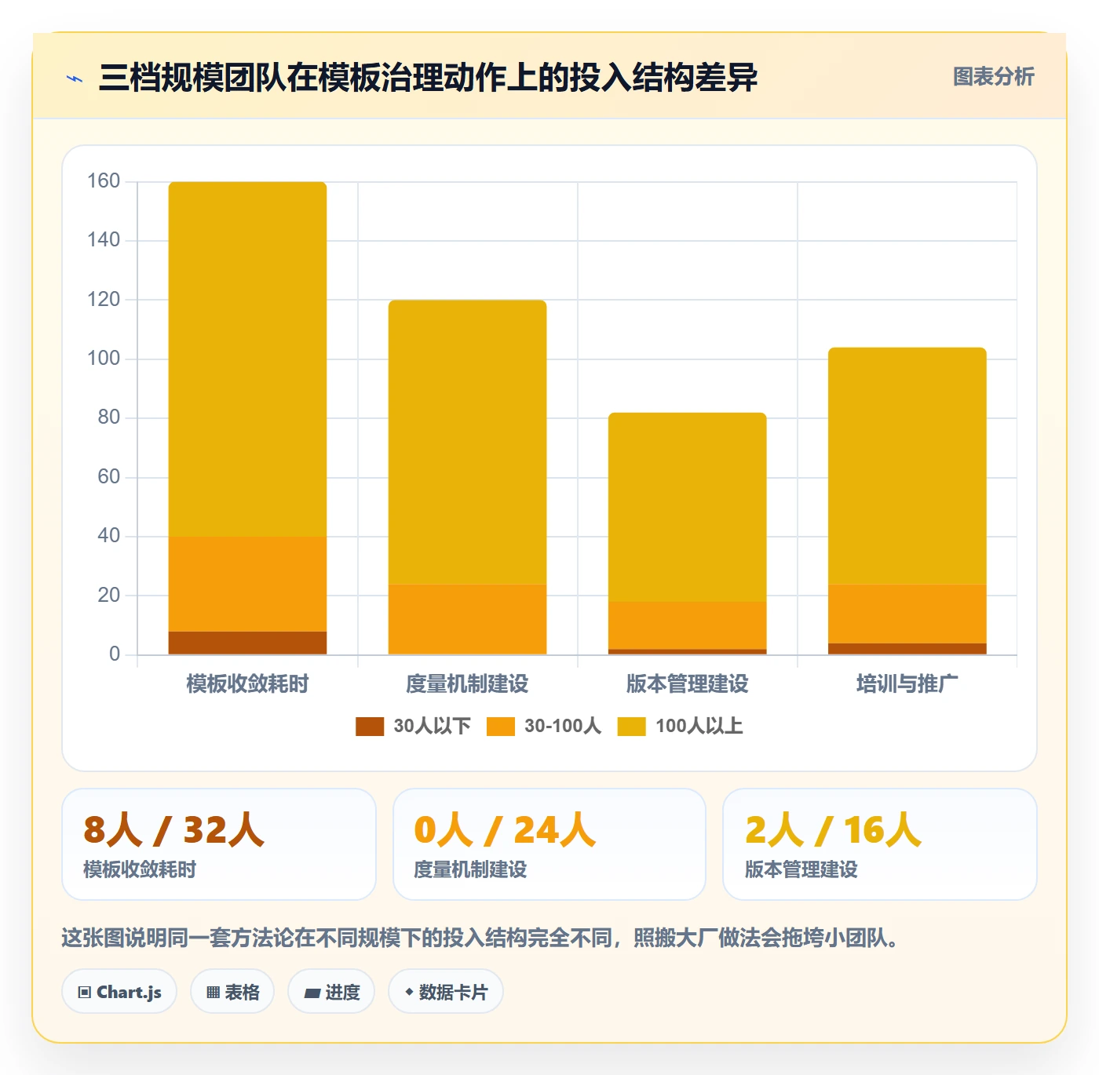
Task: Click the dark orange 30人以下 legend swatch
Action: point(370,727)
